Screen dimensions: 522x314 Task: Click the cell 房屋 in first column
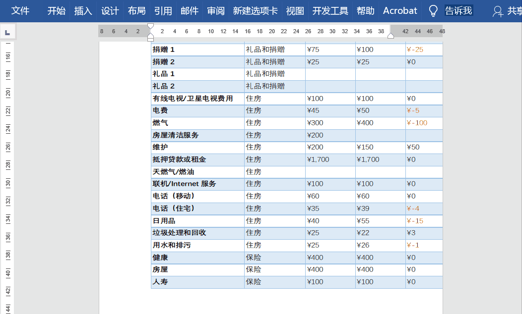click(198, 269)
